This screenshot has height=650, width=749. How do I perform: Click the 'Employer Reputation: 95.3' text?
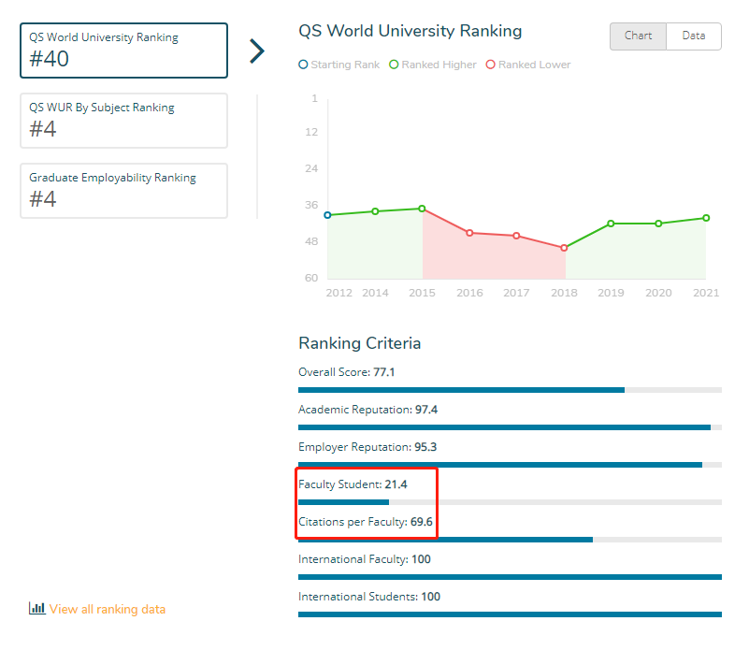[x=367, y=447]
